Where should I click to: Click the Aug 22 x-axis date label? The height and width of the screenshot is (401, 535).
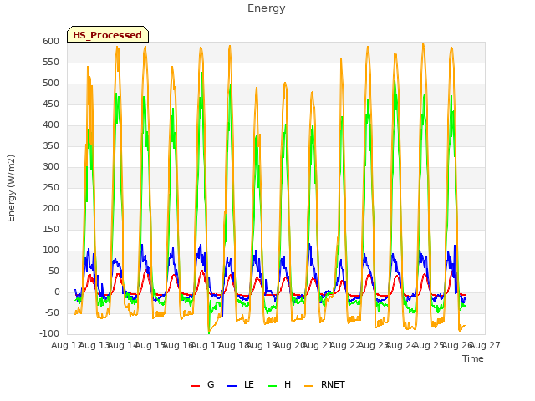(345, 346)
